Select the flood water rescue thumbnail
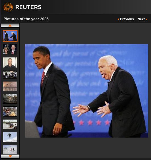 coord(10,124)
